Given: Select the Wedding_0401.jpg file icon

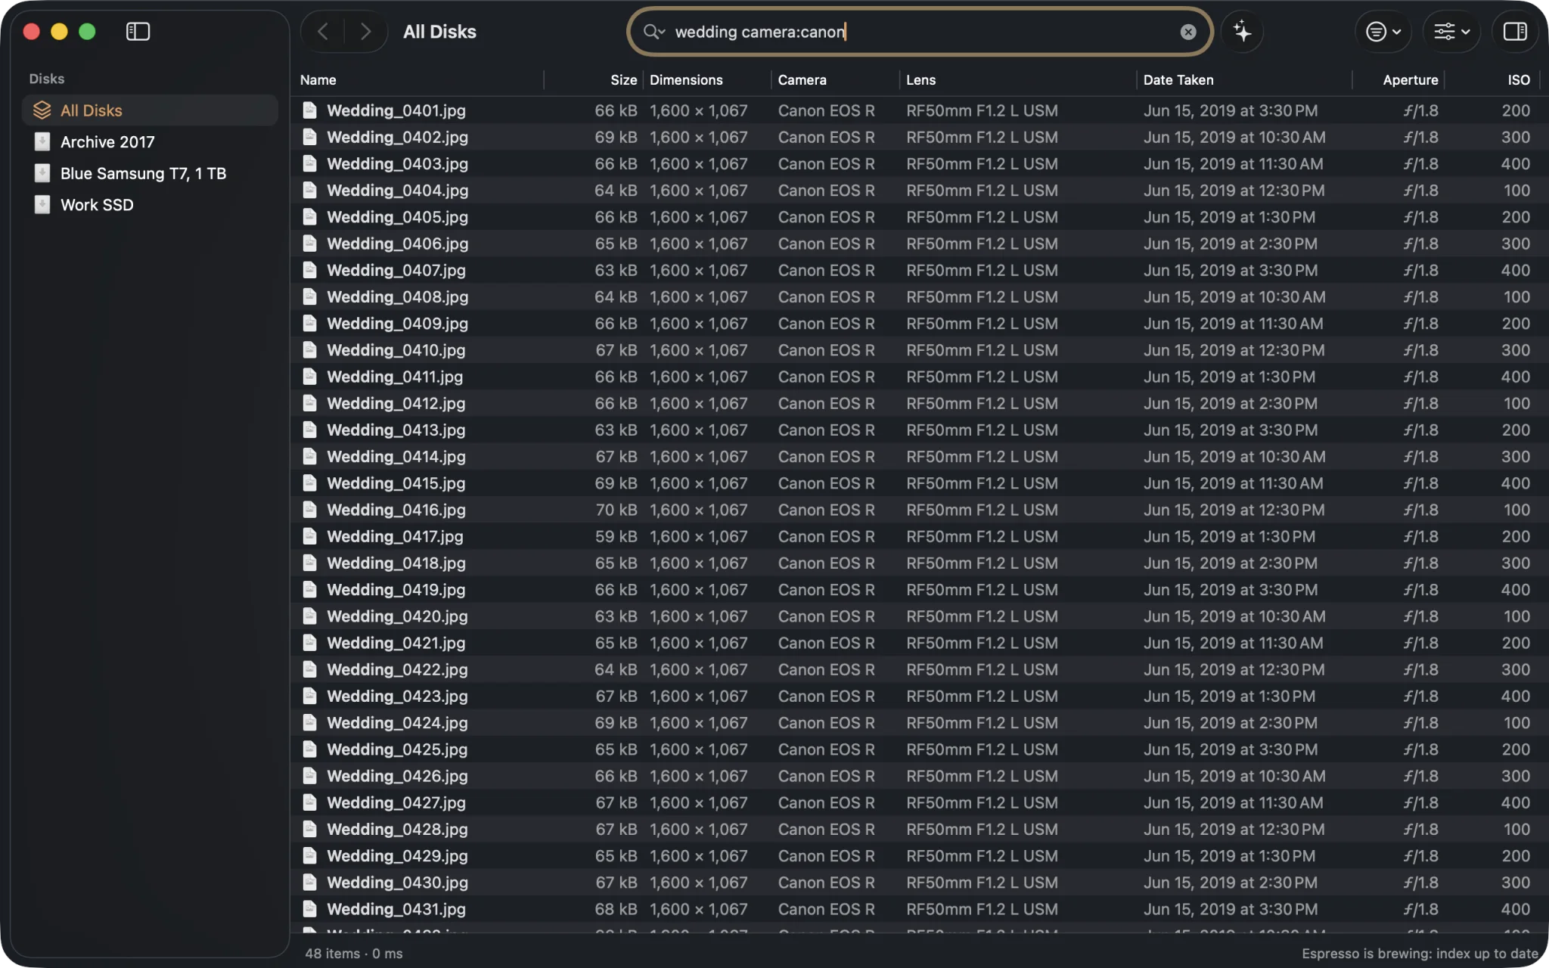Looking at the screenshot, I should 309,110.
